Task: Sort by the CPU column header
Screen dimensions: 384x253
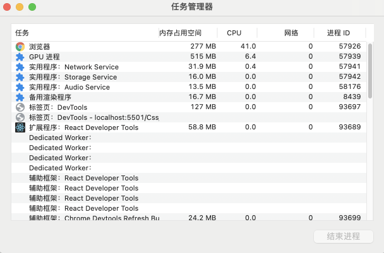Action: coord(237,33)
